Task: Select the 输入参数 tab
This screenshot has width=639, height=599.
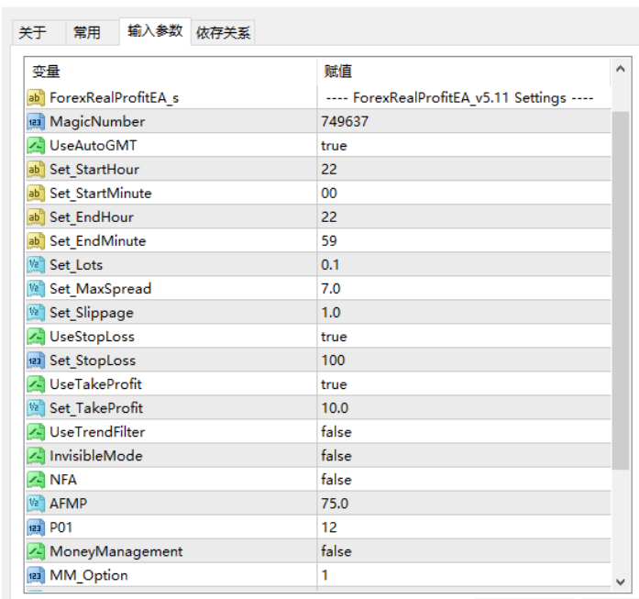Action: click(155, 31)
